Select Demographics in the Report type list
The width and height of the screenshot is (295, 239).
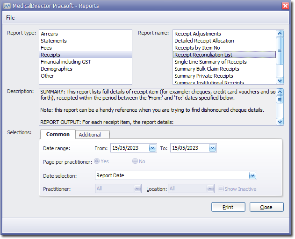coord(57,69)
